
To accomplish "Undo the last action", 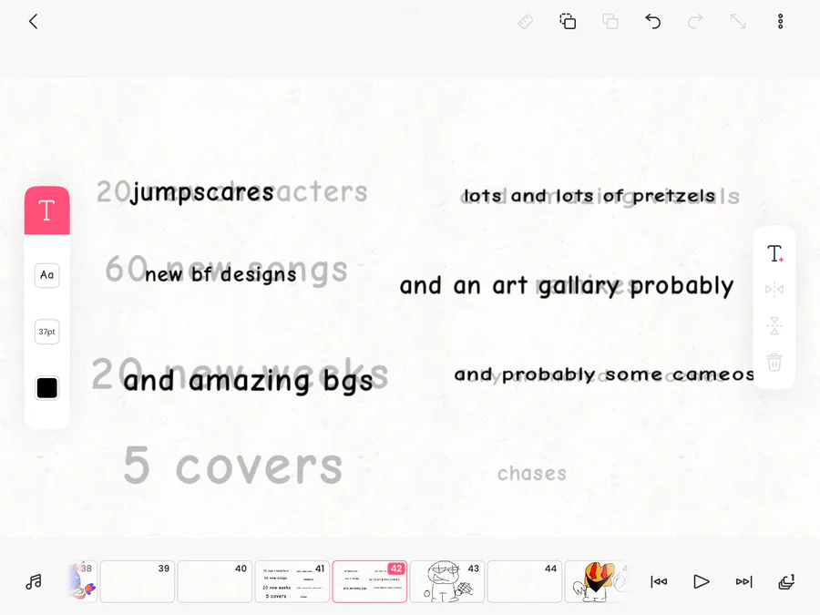I will (652, 22).
